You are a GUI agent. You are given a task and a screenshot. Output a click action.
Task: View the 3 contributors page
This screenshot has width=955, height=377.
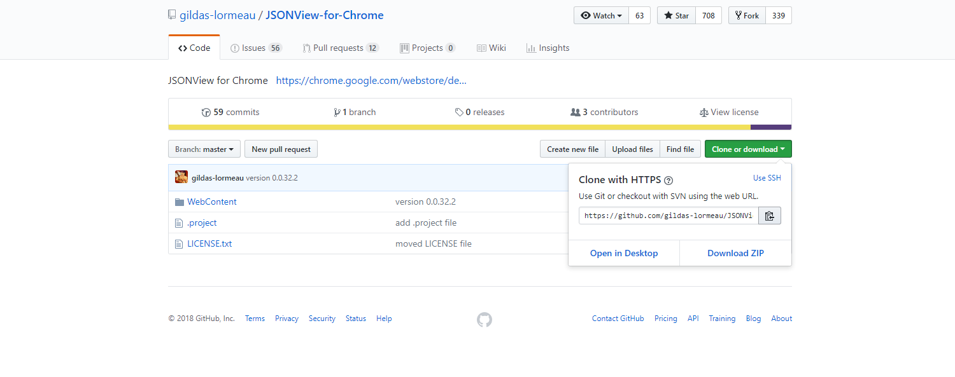604,112
